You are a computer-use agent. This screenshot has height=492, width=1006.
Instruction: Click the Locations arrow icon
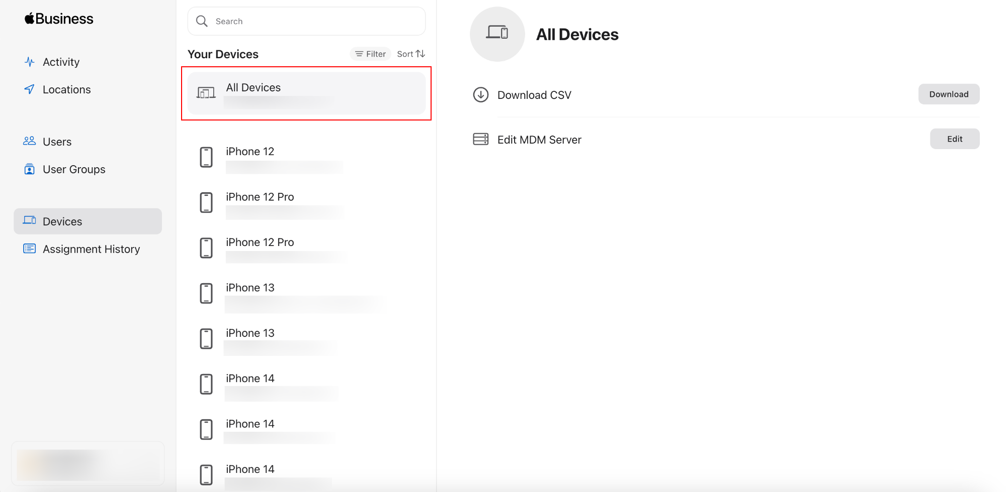(x=30, y=89)
